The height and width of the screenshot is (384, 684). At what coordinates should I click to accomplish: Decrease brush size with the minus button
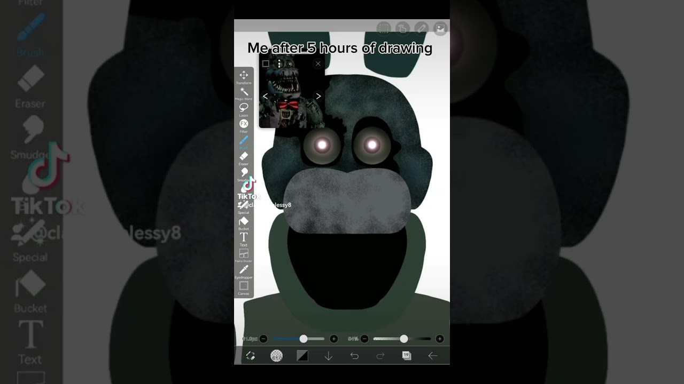click(x=263, y=339)
